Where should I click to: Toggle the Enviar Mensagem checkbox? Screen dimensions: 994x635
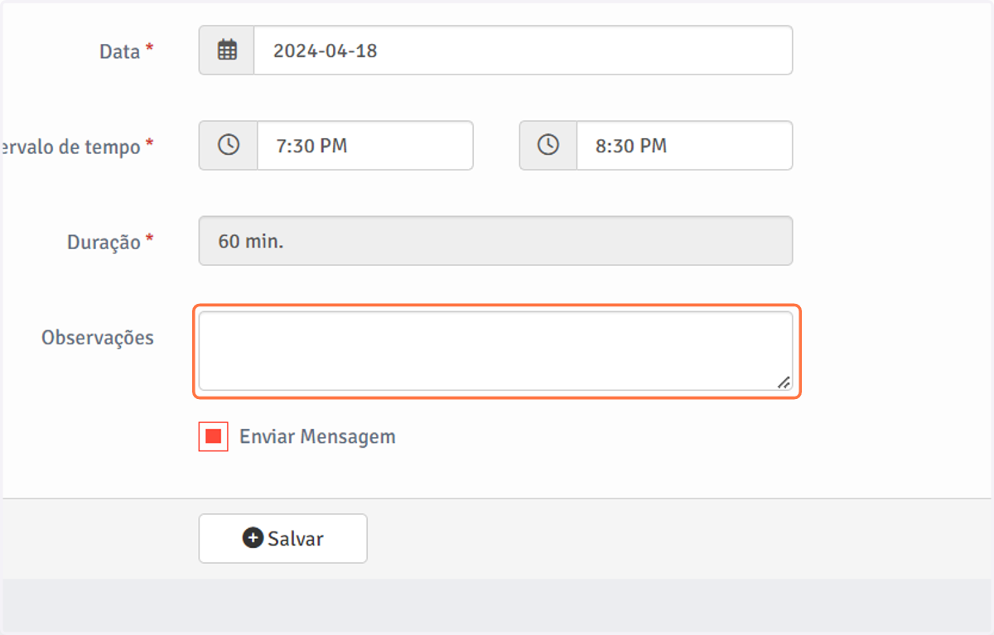213,436
